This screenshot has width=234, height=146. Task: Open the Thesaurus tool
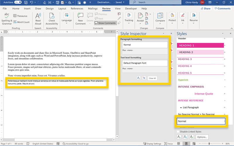coord(20,16)
